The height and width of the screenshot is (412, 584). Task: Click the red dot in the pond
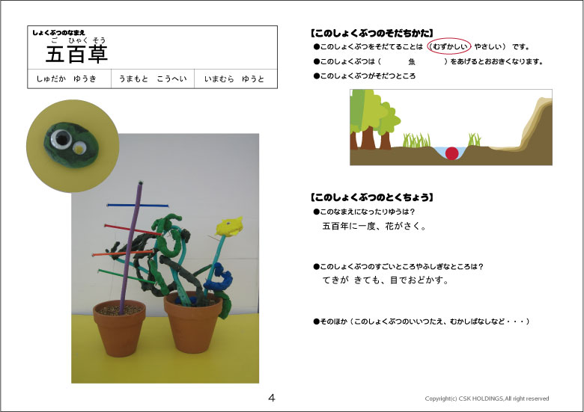[x=451, y=153]
